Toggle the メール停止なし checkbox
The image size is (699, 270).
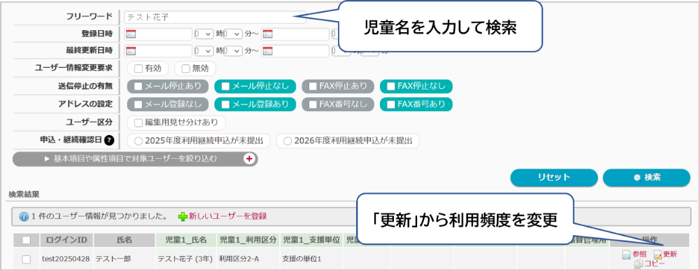tap(225, 86)
